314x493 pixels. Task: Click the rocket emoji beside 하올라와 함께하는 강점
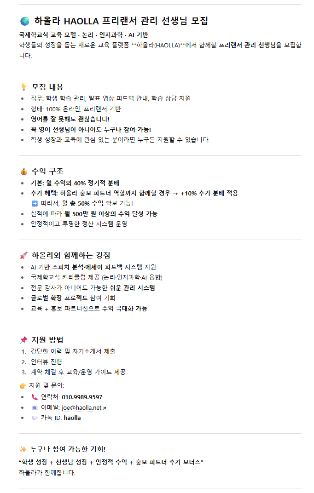click(x=23, y=255)
